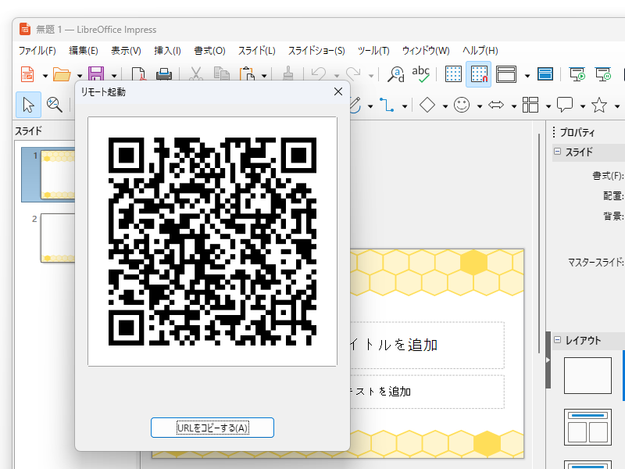Open the ファイル(F) menu

[x=37, y=51]
